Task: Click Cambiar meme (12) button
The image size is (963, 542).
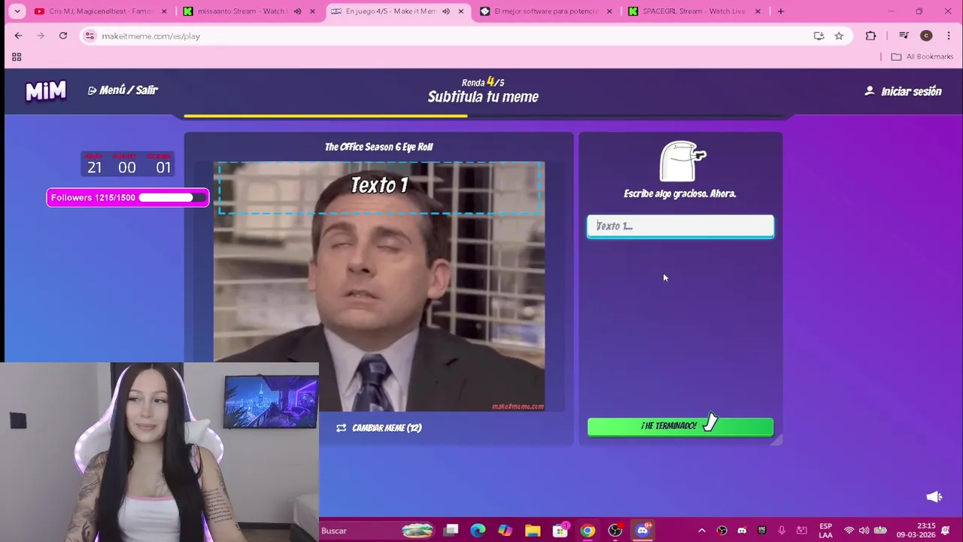Action: pyautogui.click(x=379, y=428)
